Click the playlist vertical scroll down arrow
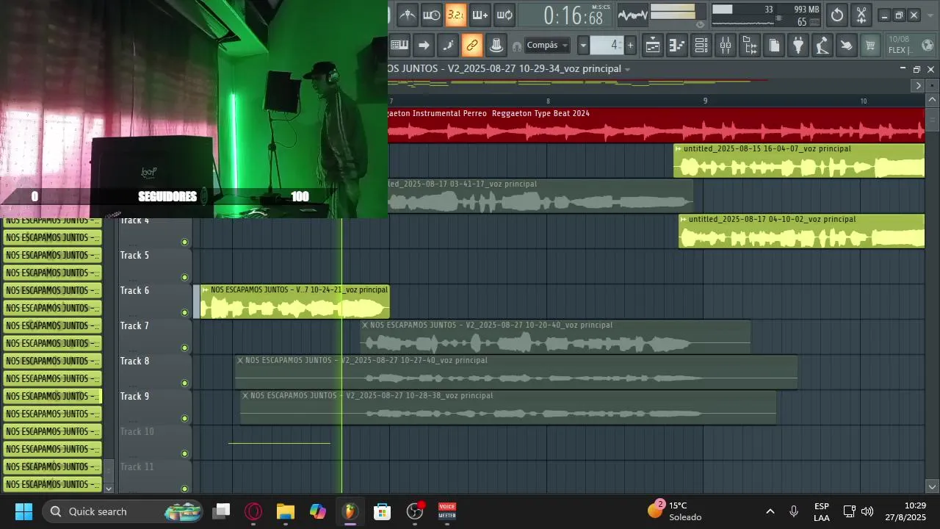The width and height of the screenshot is (940, 529). [933, 486]
